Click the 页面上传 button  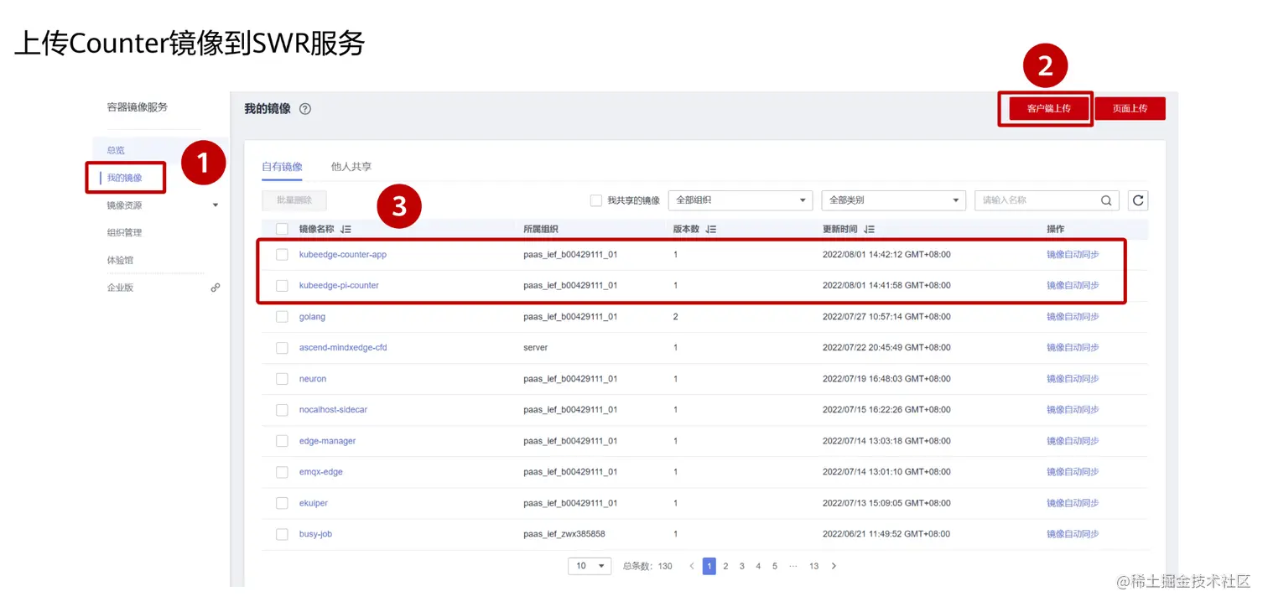click(x=1130, y=109)
